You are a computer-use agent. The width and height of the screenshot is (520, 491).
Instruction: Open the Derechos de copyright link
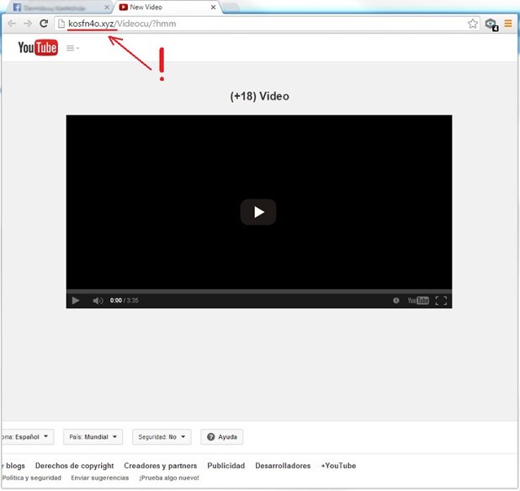coord(74,466)
